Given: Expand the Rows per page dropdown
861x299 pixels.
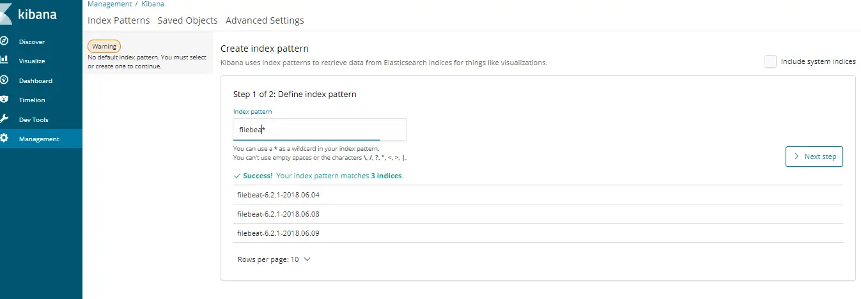Looking at the screenshot, I should [274, 259].
